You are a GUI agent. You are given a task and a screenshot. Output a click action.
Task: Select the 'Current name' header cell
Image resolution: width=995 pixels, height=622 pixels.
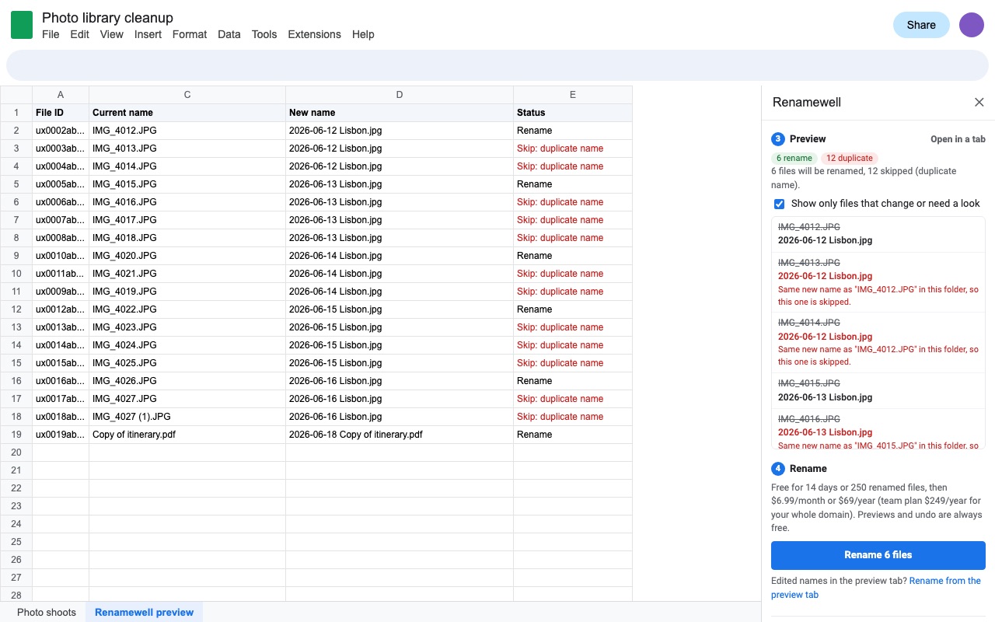187,113
